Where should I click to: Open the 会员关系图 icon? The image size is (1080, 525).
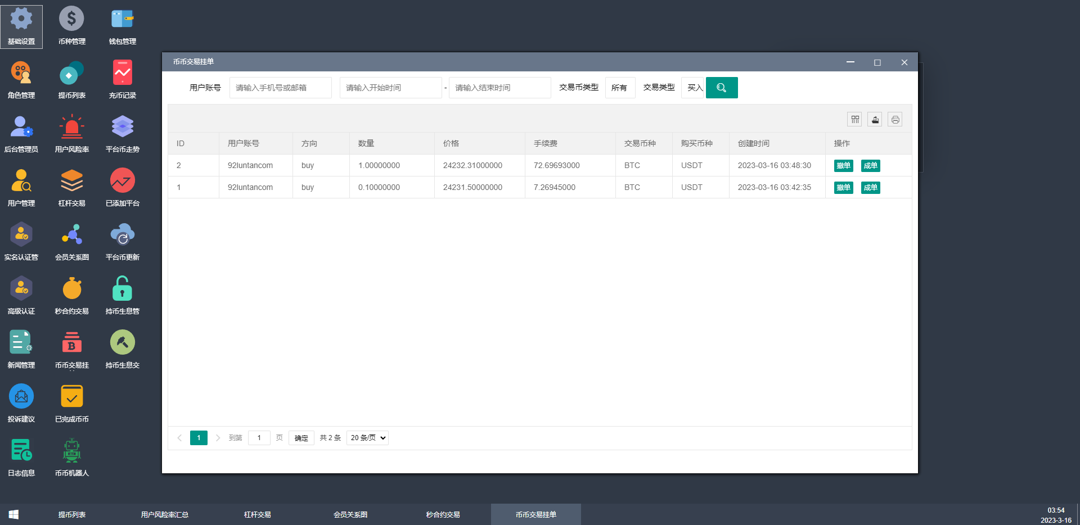pos(71,242)
